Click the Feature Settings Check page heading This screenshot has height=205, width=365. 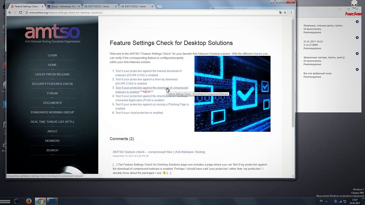171,43
